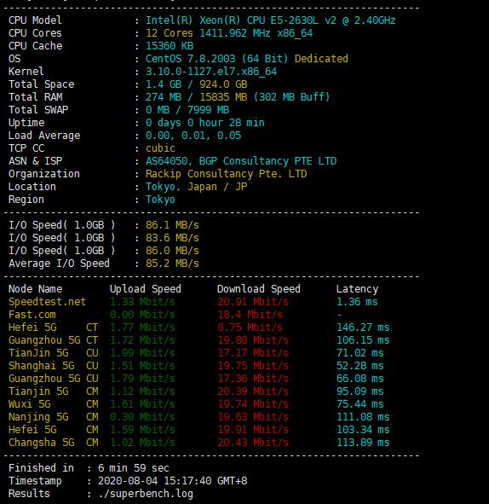Click the 'Node Name' column header
This screenshot has width=489, height=504.
click(x=35, y=289)
